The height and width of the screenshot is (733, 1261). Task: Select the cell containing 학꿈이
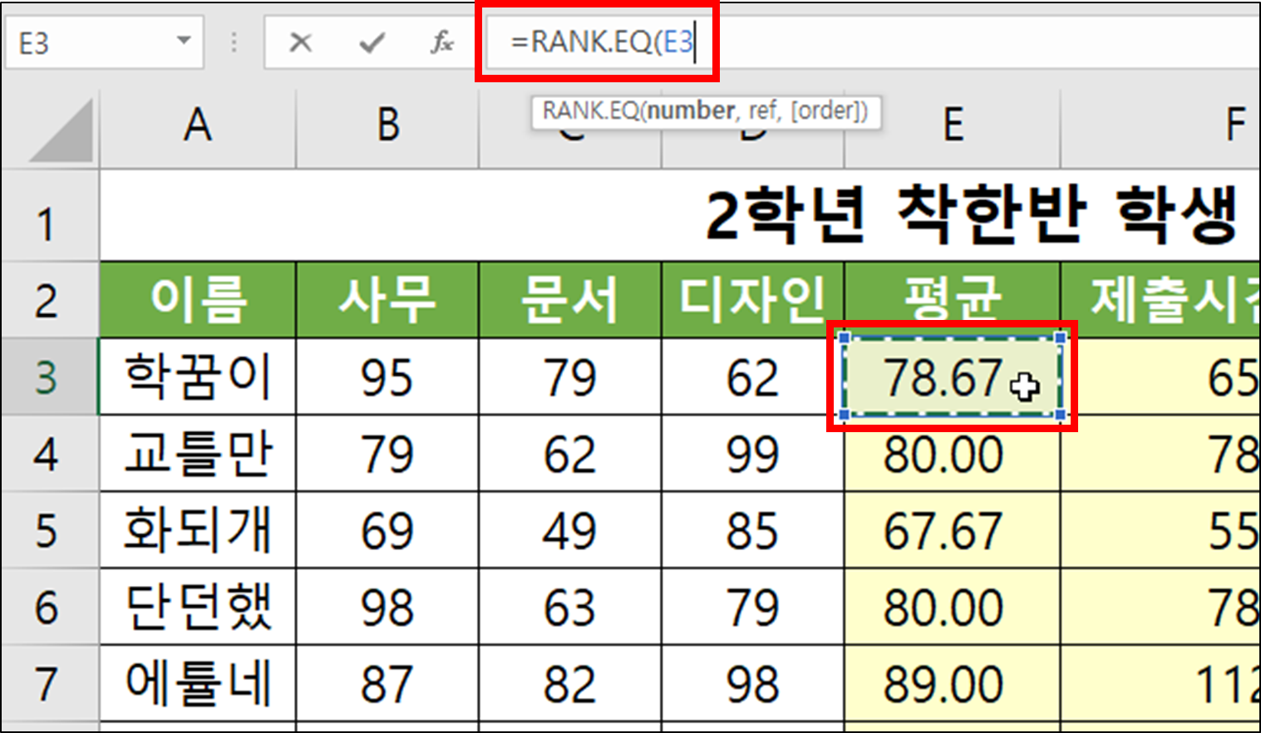tap(196, 377)
